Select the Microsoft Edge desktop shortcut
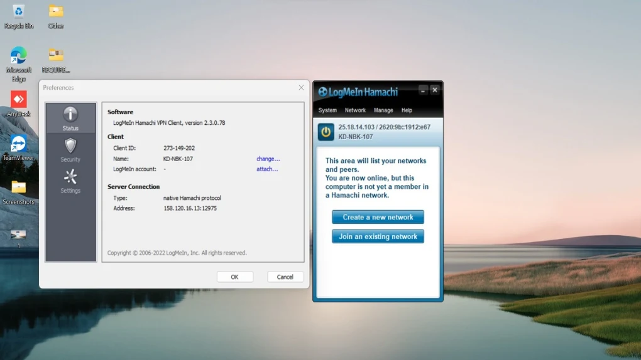The image size is (641, 360). [19, 56]
